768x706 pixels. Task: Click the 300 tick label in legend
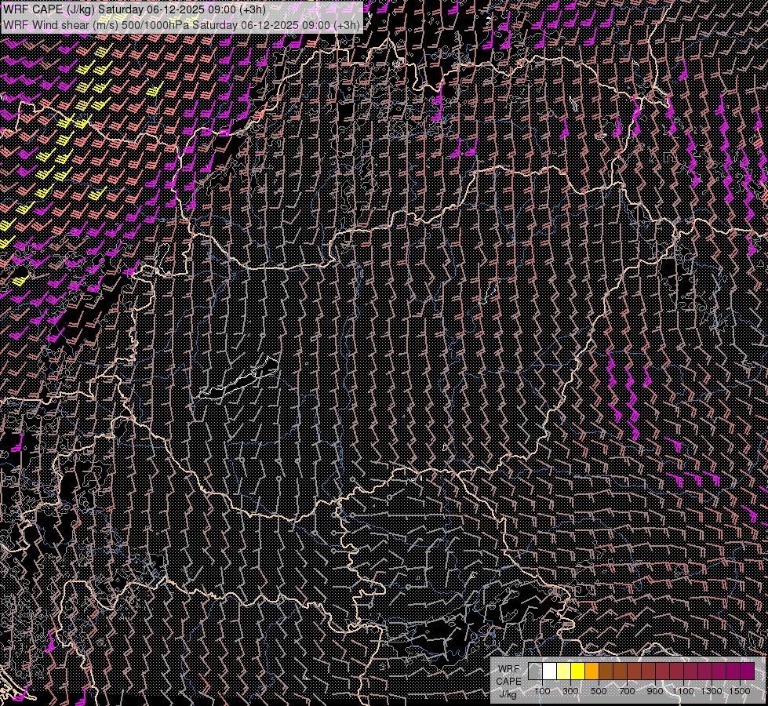tap(570, 691)
